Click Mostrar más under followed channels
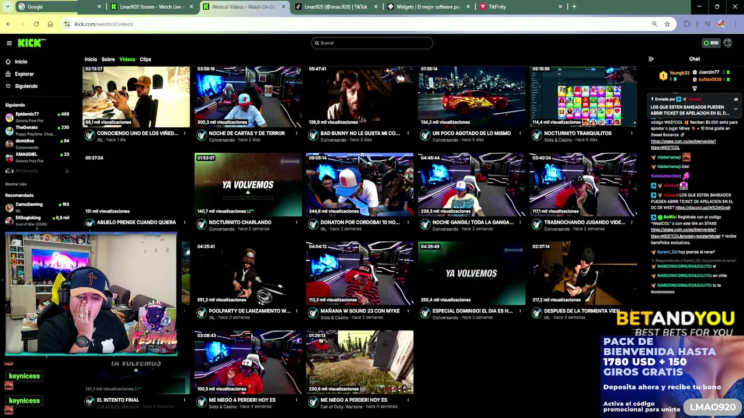This screenshot has width=744, height=418. (x=16, y=184)
